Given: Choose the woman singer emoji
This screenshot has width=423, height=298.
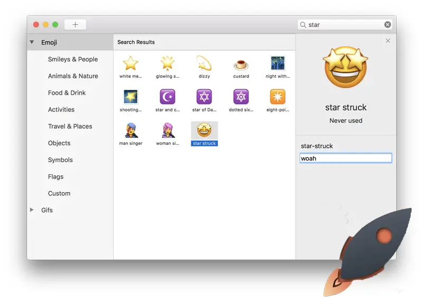Looking at the screenshot, I should click(168, 131).
